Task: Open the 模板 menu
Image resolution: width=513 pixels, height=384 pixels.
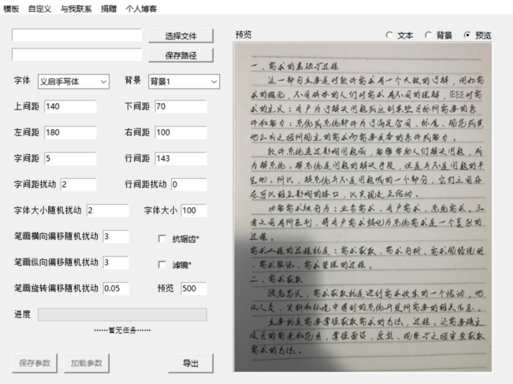Action: (x=11, y=9)
